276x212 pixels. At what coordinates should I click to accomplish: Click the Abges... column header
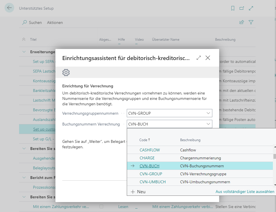tap(105, 40)
